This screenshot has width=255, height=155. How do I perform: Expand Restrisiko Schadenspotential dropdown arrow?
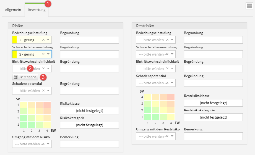172,83
